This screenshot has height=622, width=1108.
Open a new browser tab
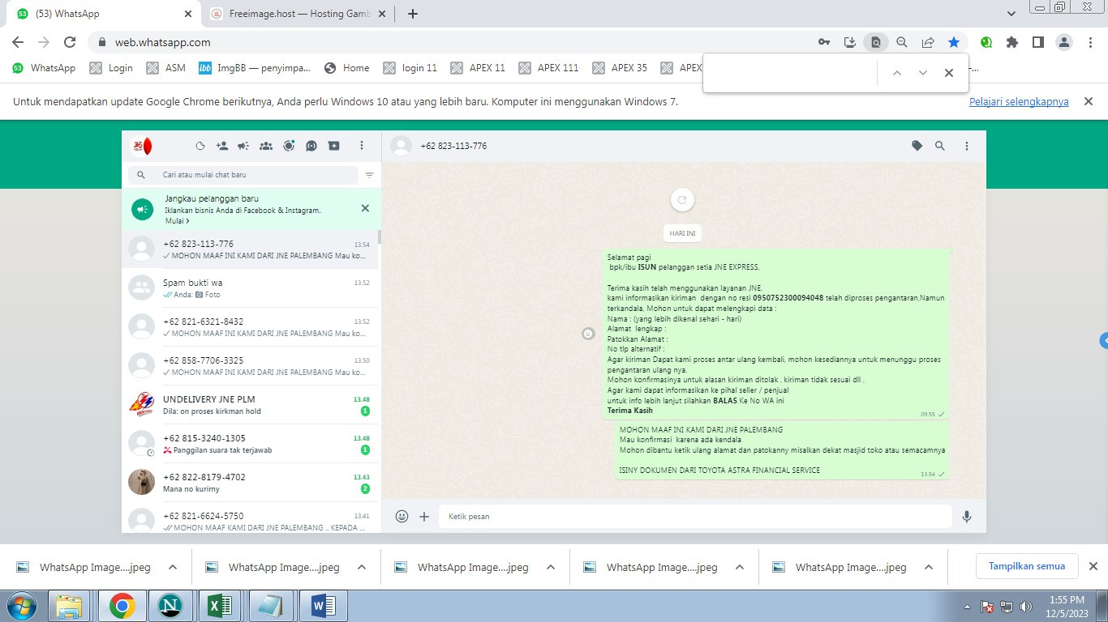tap(413, 14)
